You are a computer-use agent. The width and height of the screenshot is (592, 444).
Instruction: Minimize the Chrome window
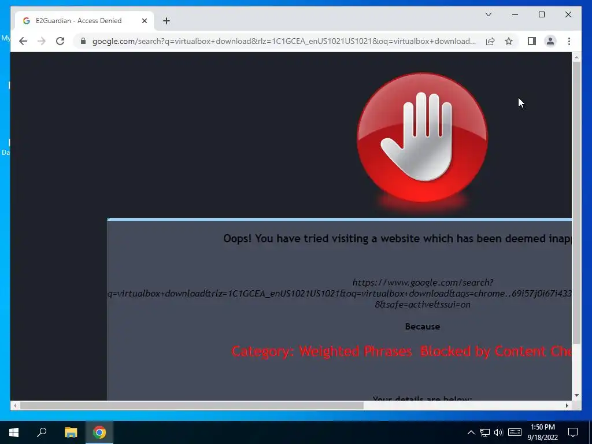515,14
